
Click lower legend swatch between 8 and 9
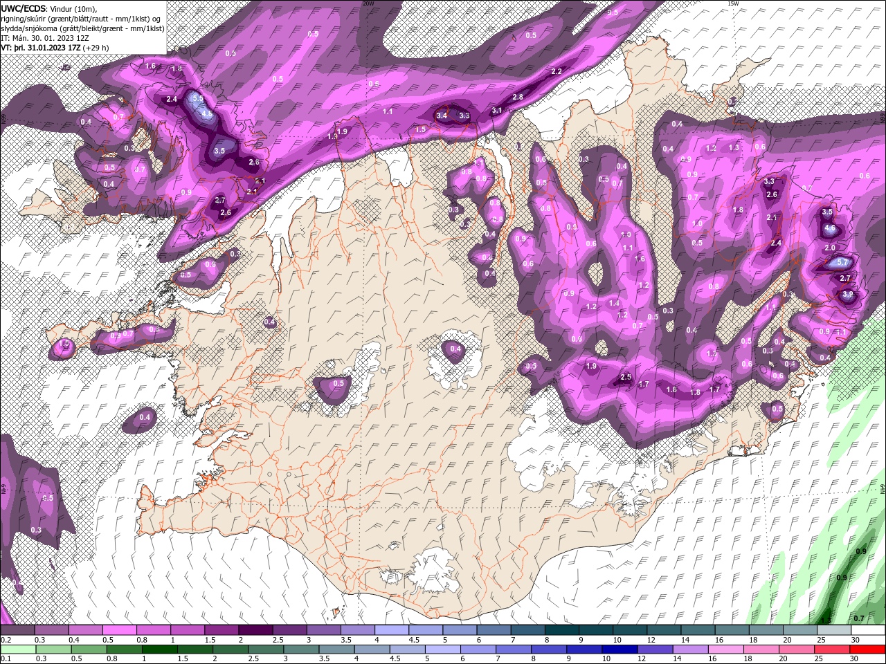coord(549,649)
